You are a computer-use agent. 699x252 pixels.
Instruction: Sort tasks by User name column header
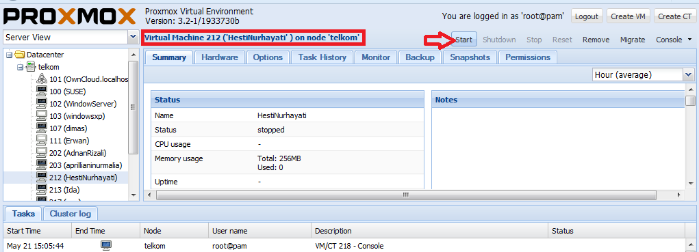259,231
